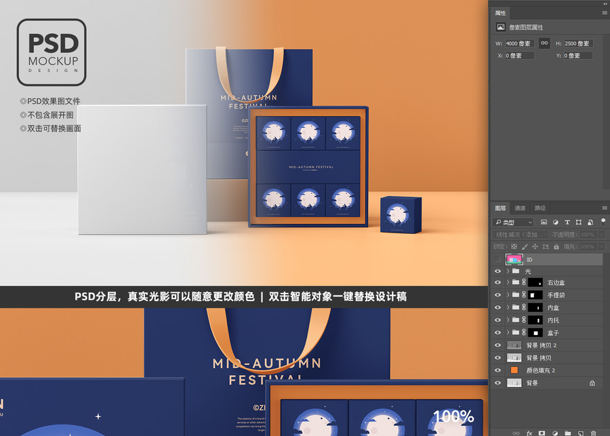Click lock transparent pixels icon

(514, 246)
